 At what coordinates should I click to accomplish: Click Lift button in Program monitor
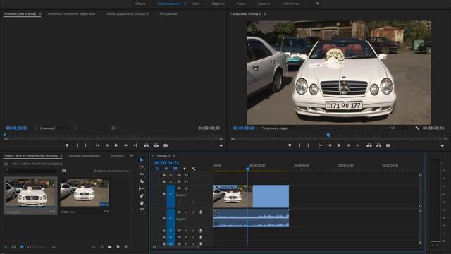tap(369, 145)
